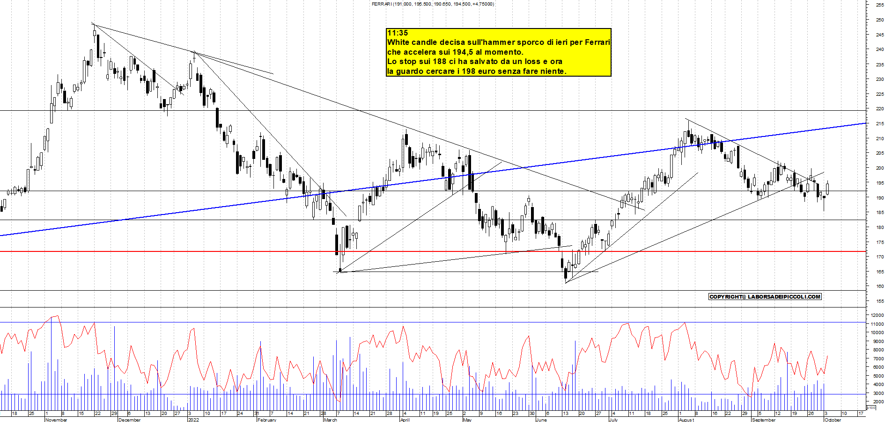The width and height of the screenshot is (885, 422).
Task: Click the 8000 volume axis label
Action: (878, 350)
